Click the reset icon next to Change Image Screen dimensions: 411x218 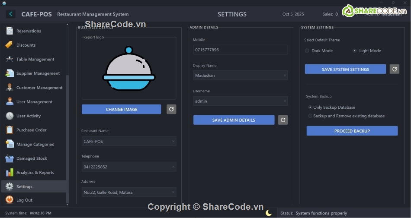(x=171, y=109)
